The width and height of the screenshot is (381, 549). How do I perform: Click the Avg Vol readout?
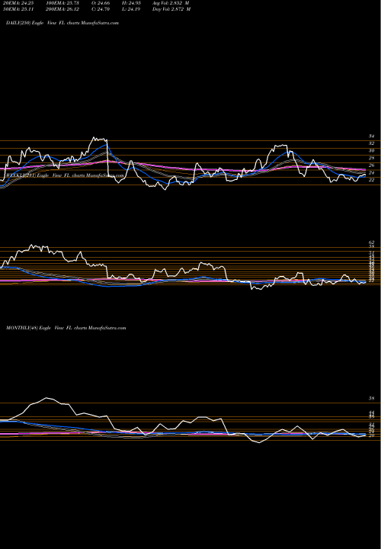[x=171, y=3]
